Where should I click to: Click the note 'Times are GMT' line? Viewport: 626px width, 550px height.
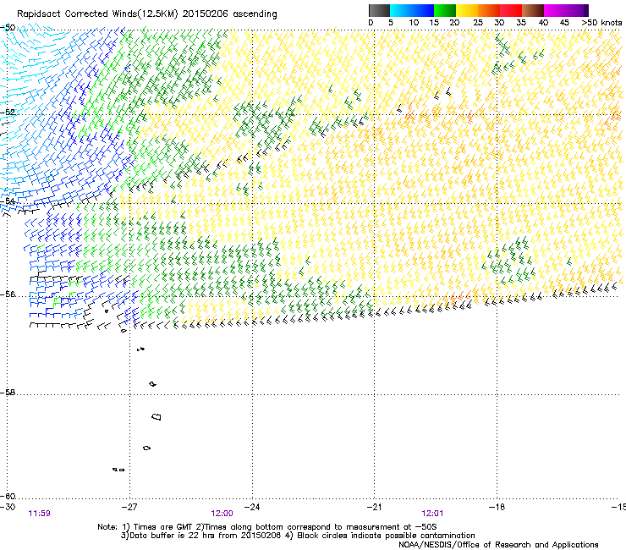[267, 527]
